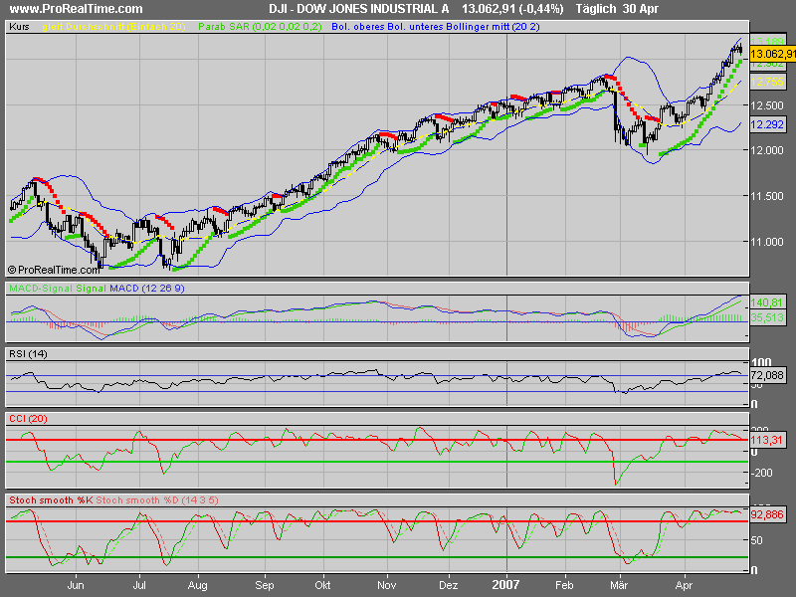
Task: Click the 11.500 price axis label
Action: pyautogui.click(x=767, y=196)
